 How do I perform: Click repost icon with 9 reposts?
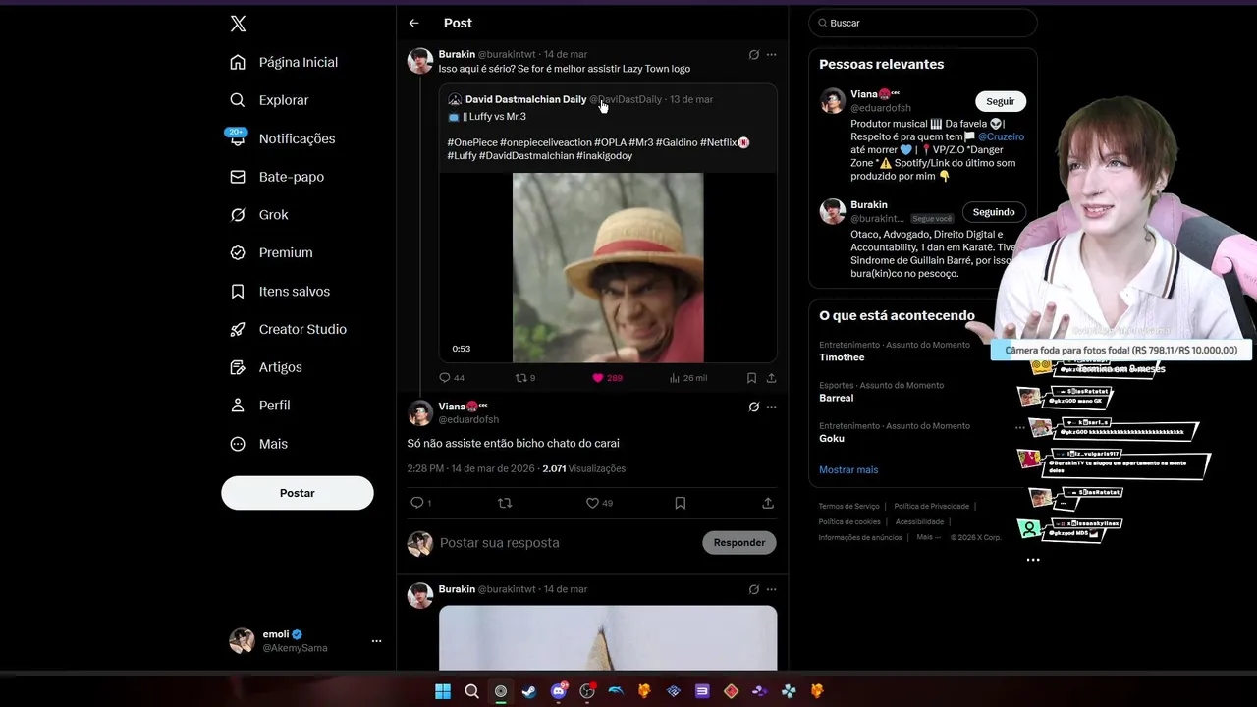click(x=525, y=378)
